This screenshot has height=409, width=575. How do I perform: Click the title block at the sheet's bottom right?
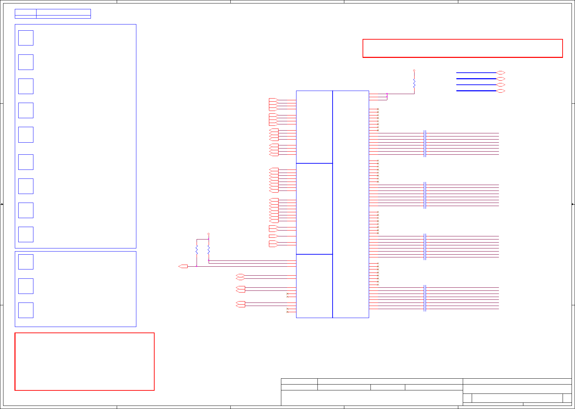point(426,392)
